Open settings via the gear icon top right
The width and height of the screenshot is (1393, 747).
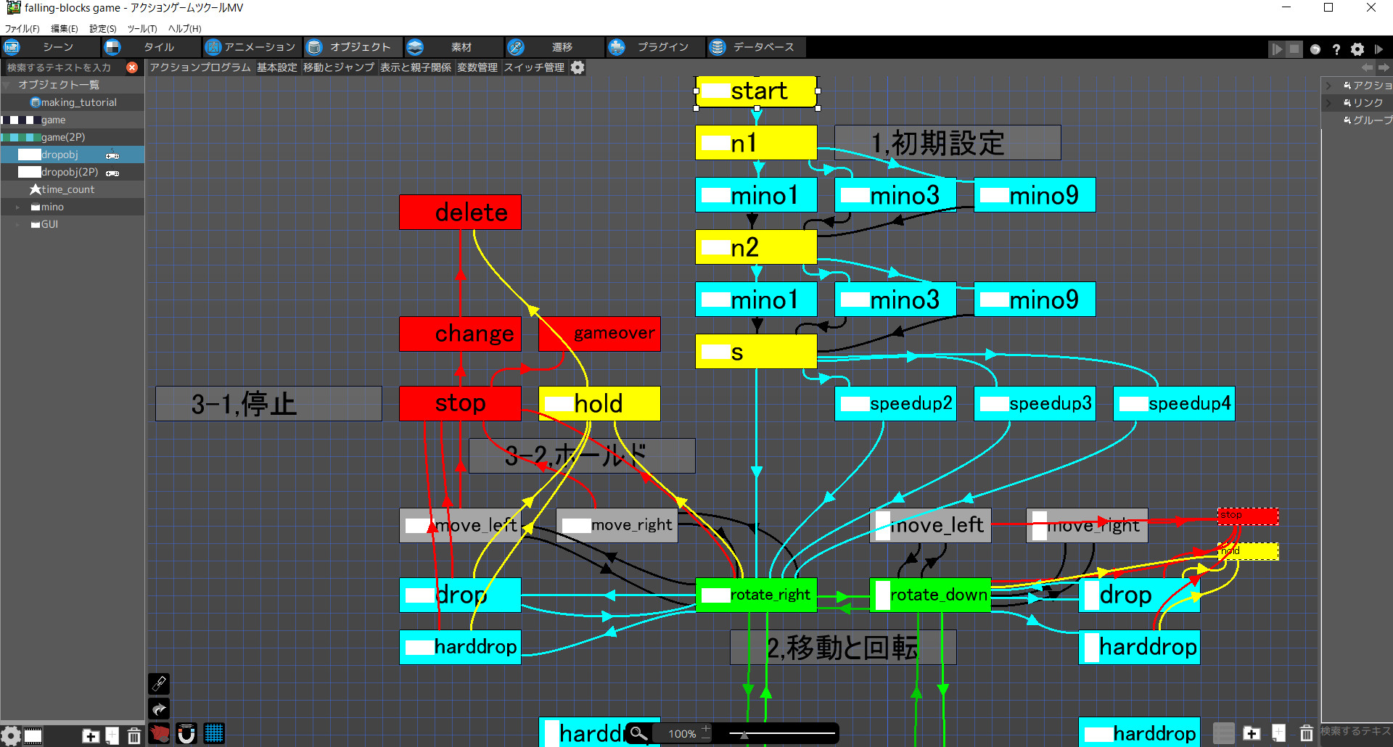coord(1357,49)
